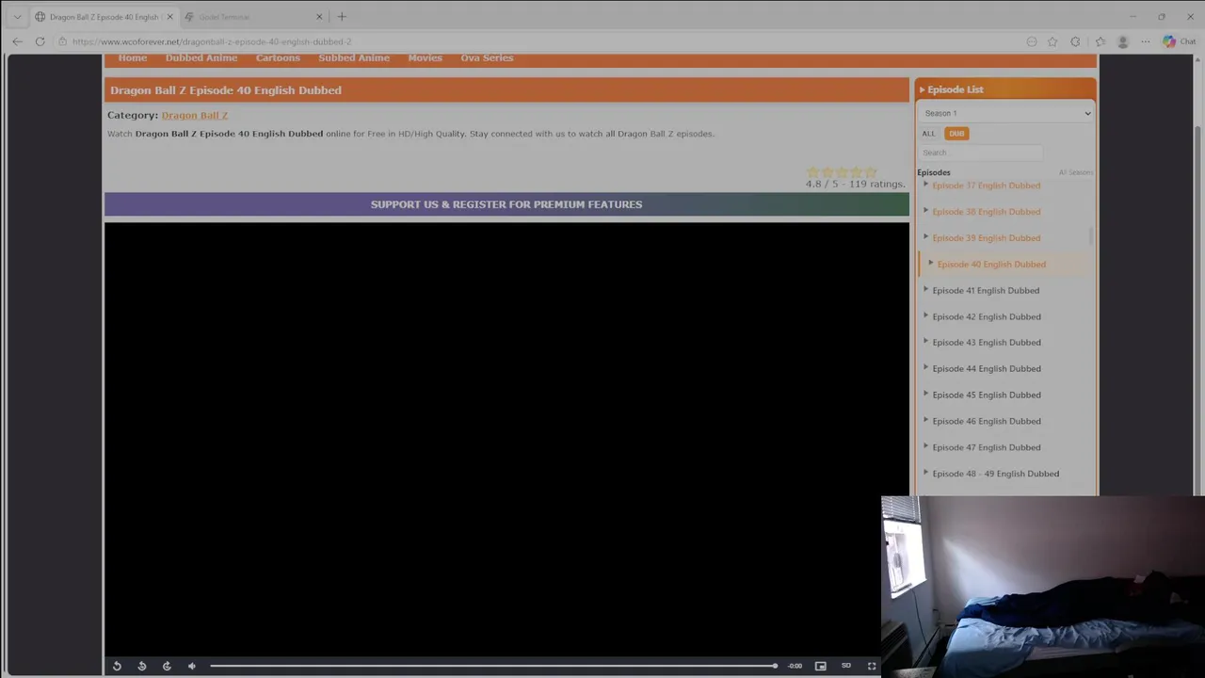1205x678 pixels.
Task: Reload the current browser page
Action: 40,41
